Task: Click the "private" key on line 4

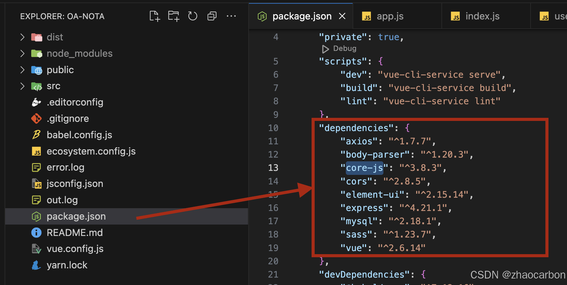Action: [x=343, y=37]
